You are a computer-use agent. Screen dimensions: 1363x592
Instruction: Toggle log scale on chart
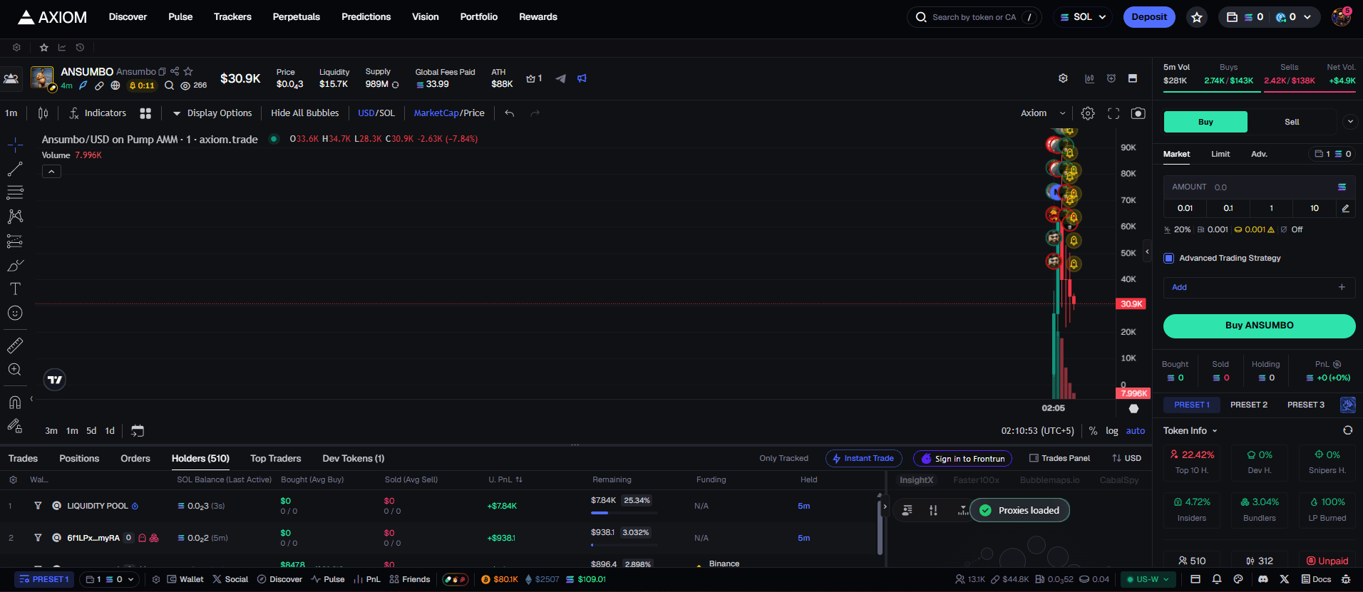pyautogui.click(x=1111, y=430)
